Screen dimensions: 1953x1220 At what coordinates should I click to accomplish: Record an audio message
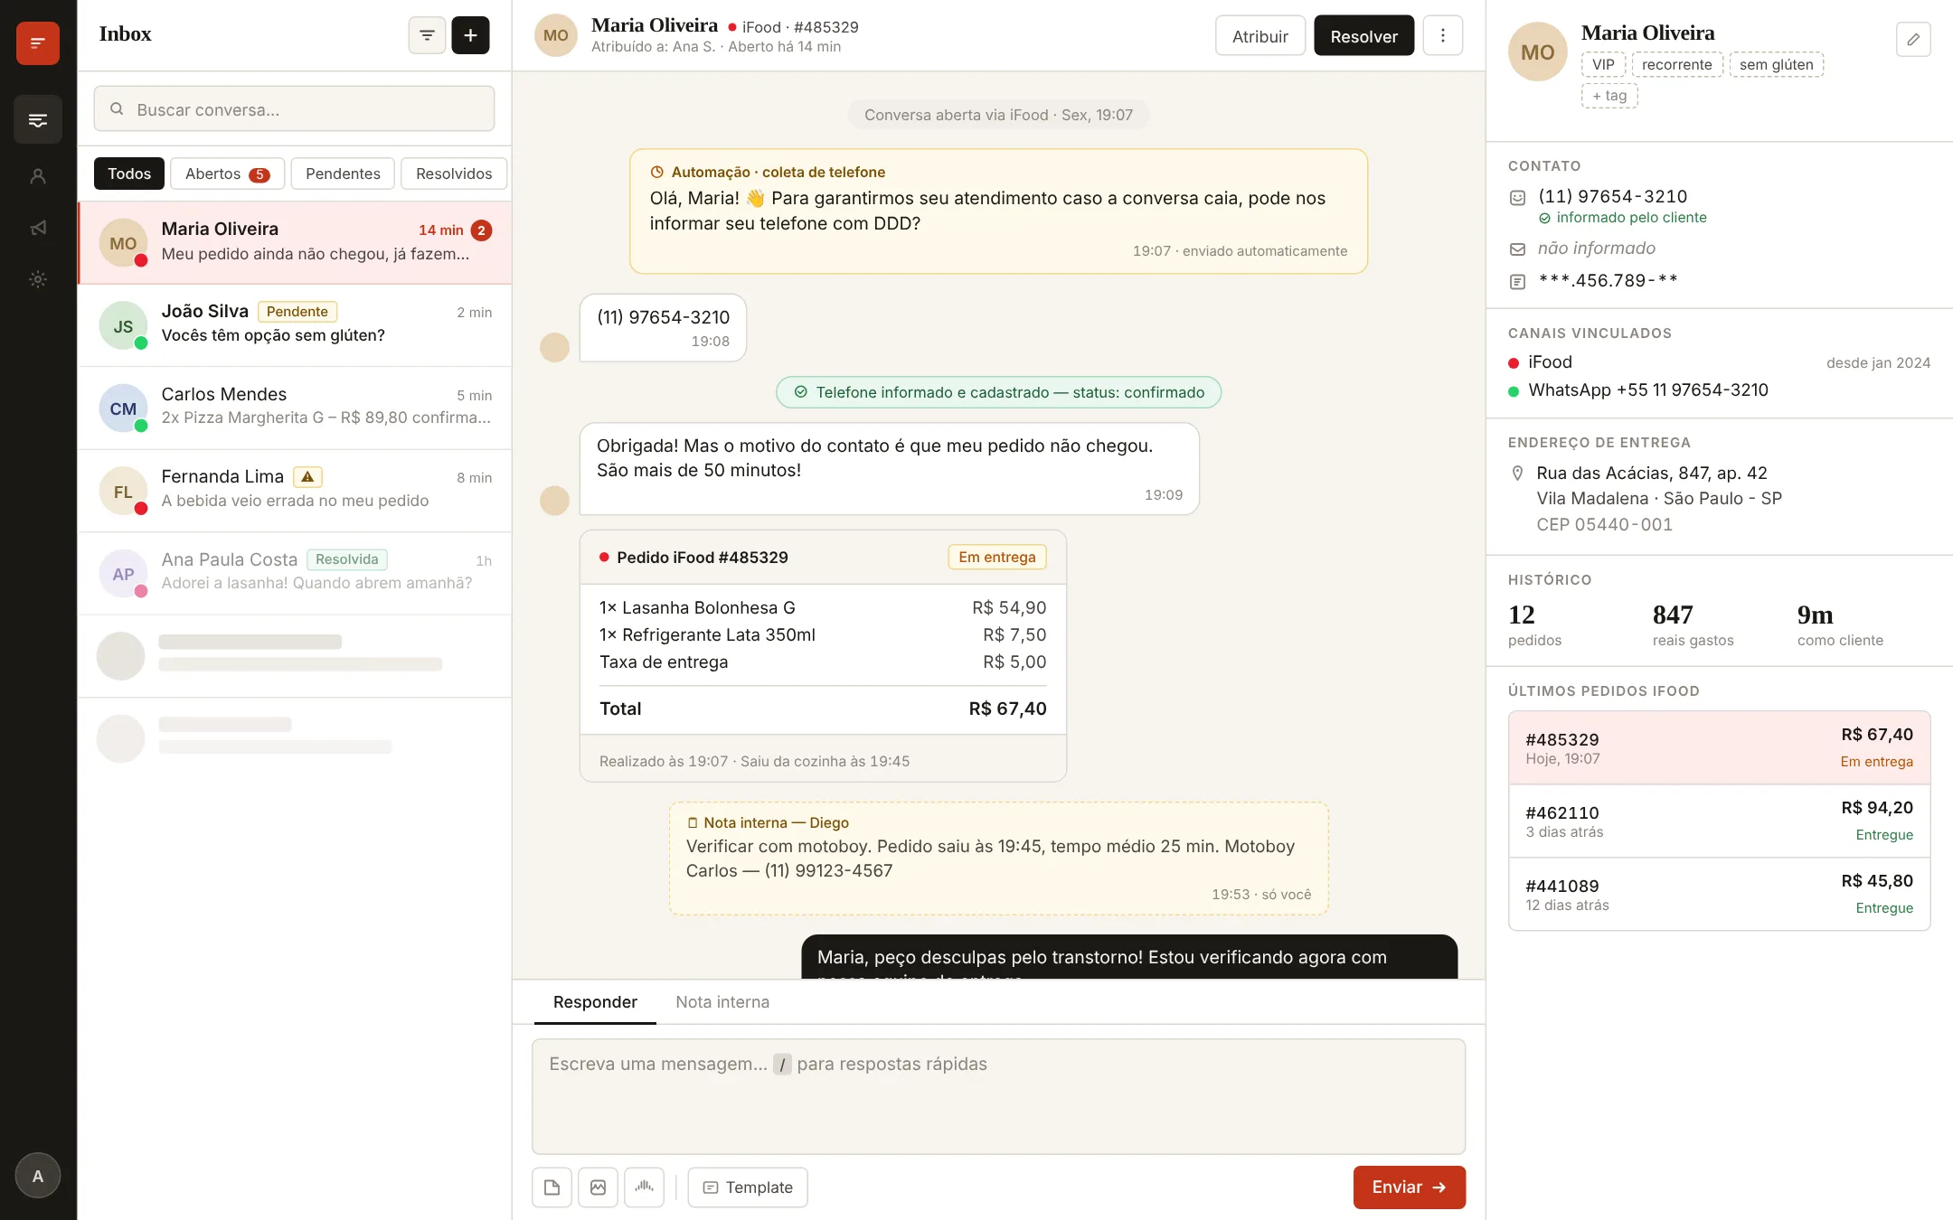tap(644, 1187)
